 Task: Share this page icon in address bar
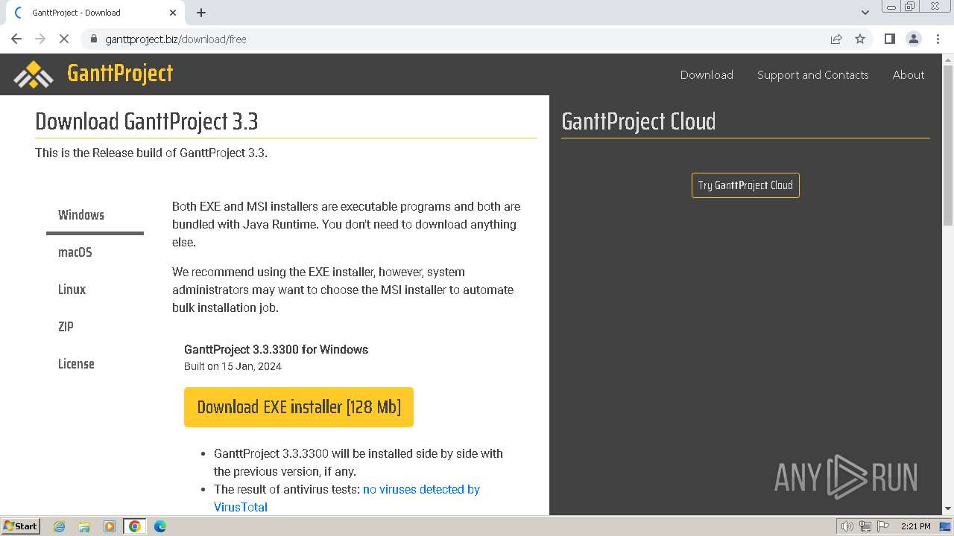pyautogui.click(x=836, y=39)
